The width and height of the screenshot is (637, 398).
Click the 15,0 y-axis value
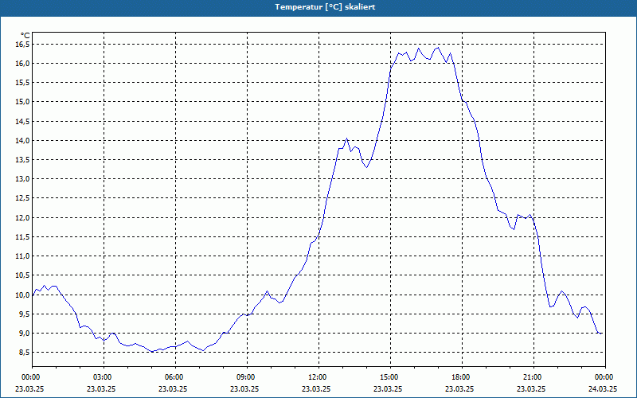(23, 102)
